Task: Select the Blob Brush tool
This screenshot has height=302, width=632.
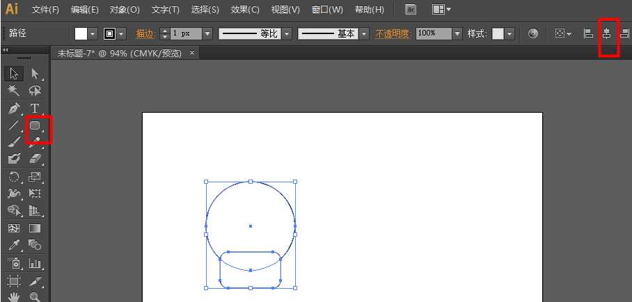Action: coord(14,159)
